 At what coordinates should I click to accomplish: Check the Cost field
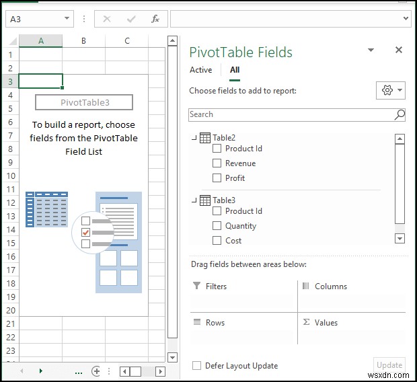217,241
